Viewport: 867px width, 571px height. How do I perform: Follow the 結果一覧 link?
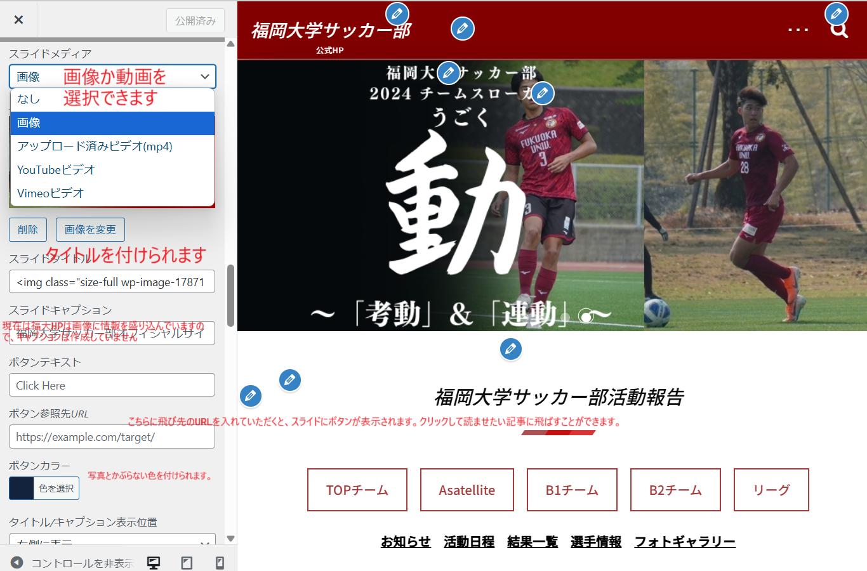[533, 542]
